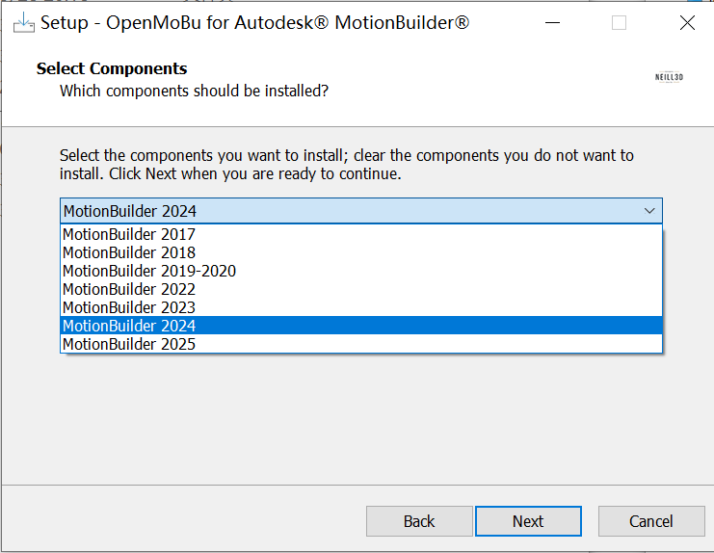Click the "Which components should be installed?" text
This screenshot has height=553, width=714.
[x=194, y=91]
